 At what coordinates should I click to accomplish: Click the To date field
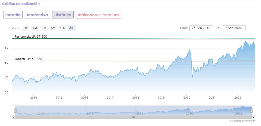click(x=234, y=28)
